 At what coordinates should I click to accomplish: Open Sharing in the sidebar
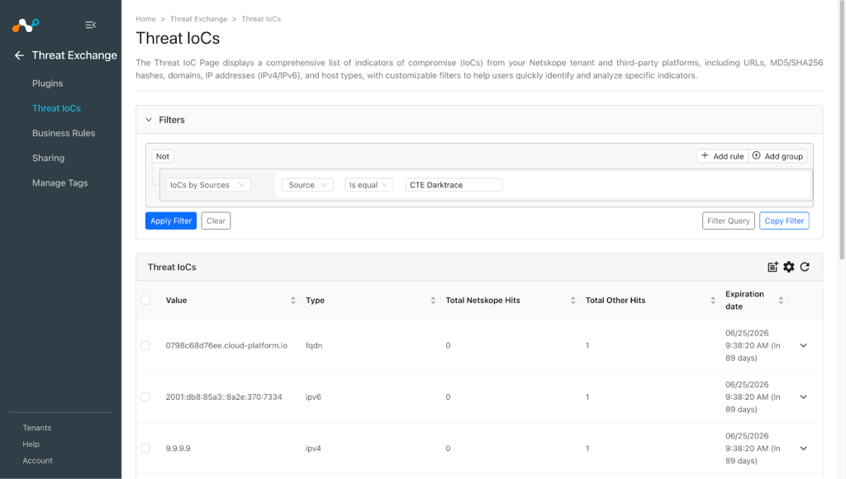[x=48, y=158]
